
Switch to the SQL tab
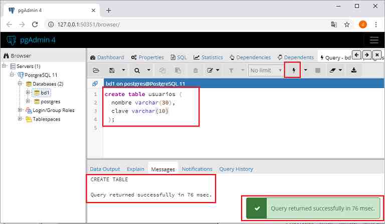tap(178, 57)
